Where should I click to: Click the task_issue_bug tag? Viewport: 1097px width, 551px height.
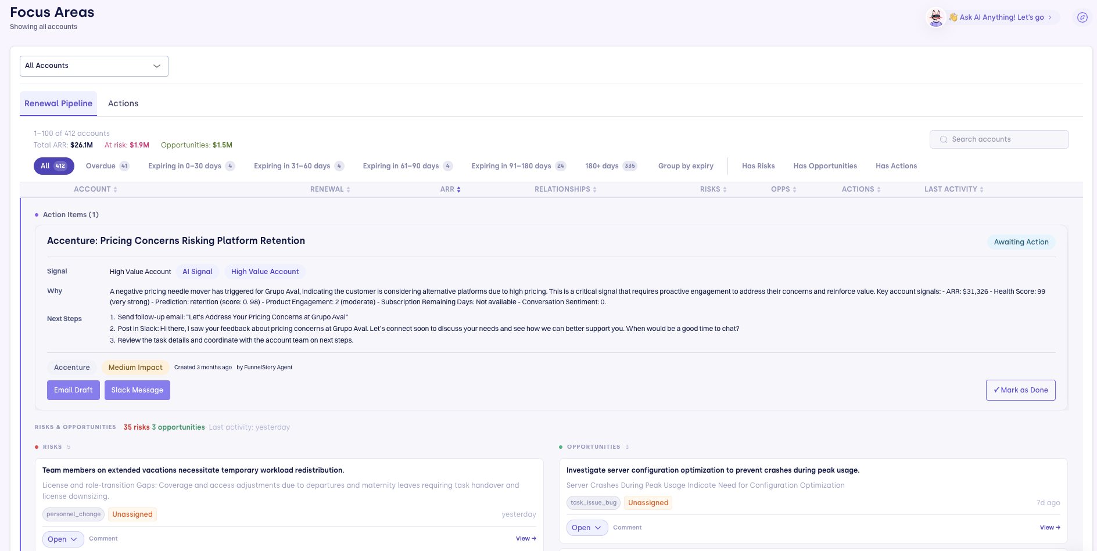(593, 503)
